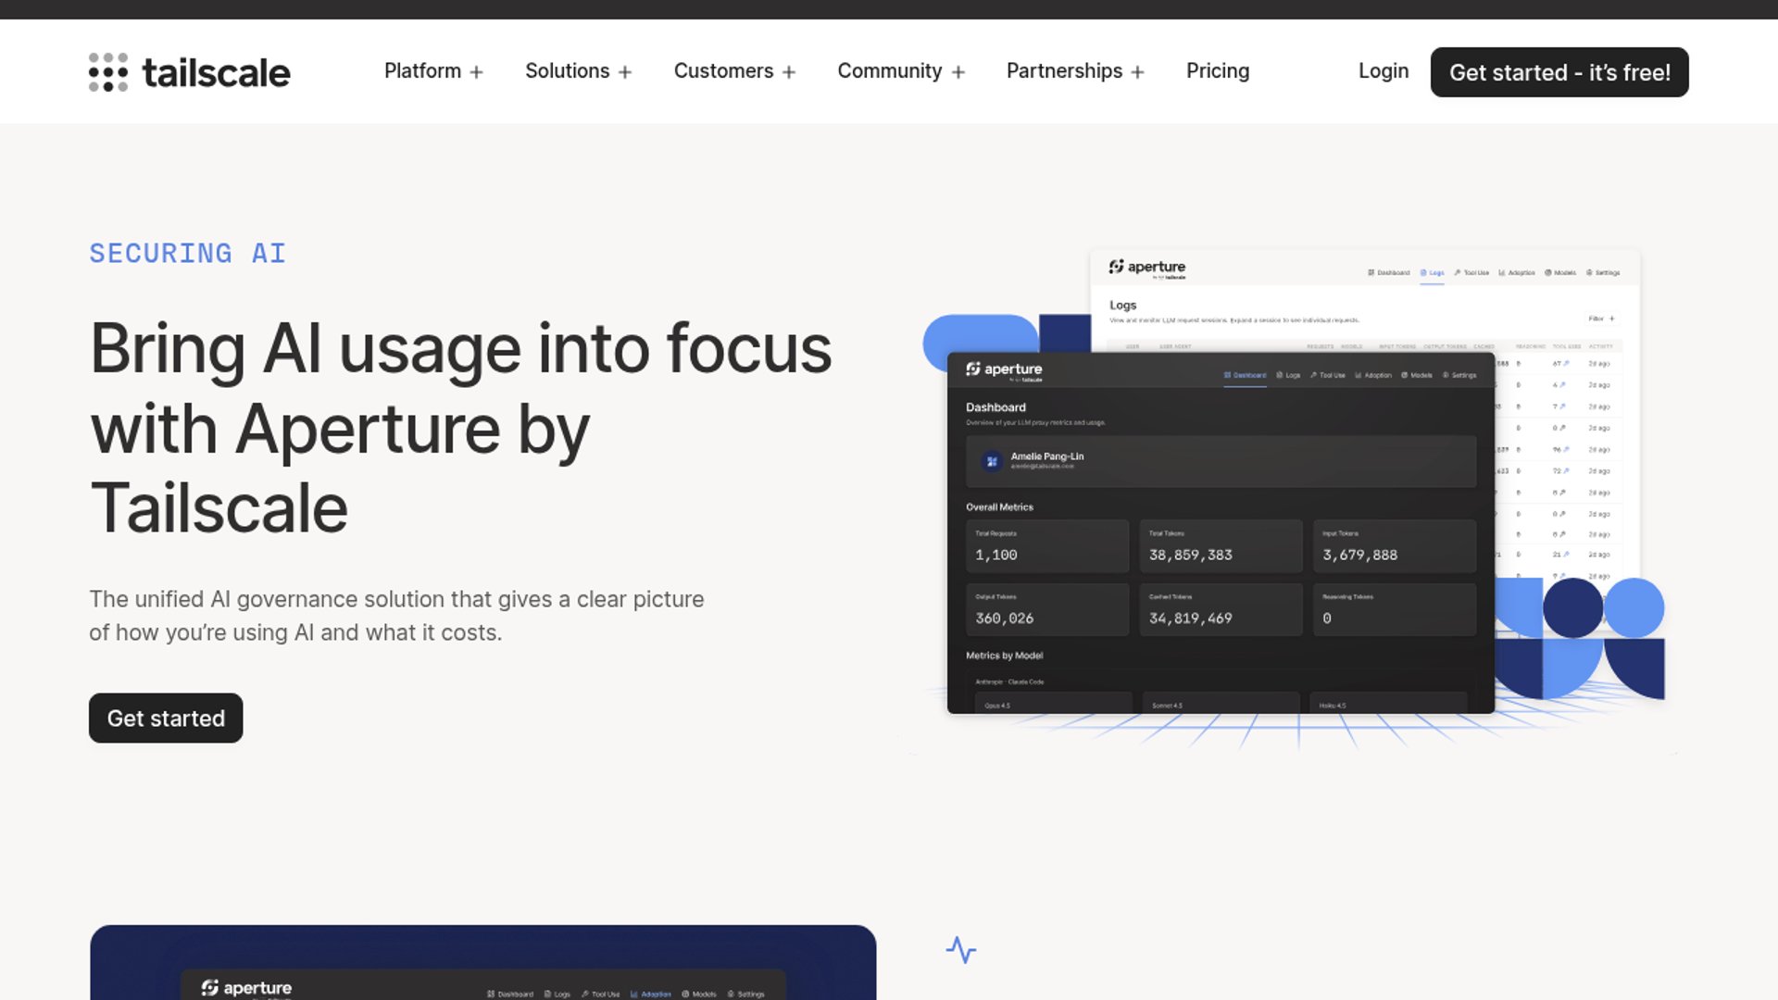The height and width of the screenshot is (1000, 1778).
Task: Expand the Solutions menu
Action: point(578,71)
